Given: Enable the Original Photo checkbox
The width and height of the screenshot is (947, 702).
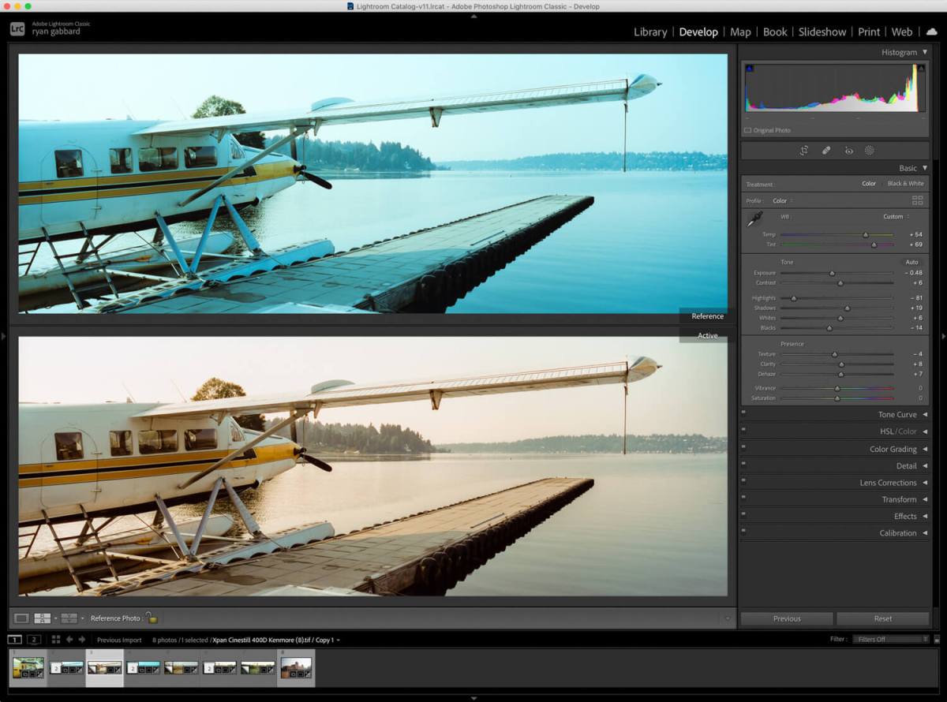Looking at the screenshot, I should point(748,130).
